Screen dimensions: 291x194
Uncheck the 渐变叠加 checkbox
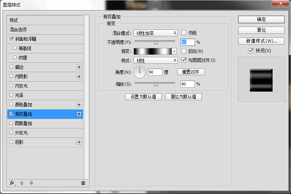(12, 114)
